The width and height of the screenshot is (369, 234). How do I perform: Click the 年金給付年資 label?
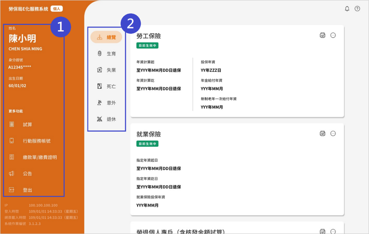coord(211,80)
